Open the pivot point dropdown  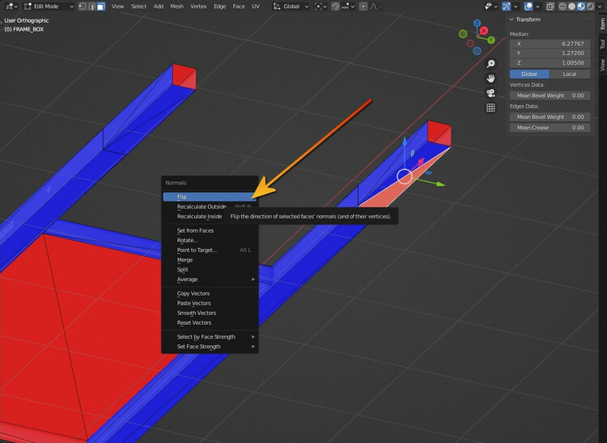(x=320, y=6)
